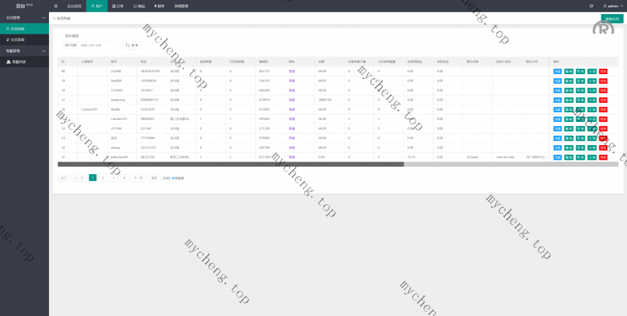627x316 pixels.
Task: Open the 系统管理 top menu
Action: tap(181, 6)
